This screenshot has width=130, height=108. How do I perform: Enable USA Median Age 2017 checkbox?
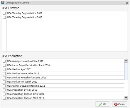coord(4,69)
